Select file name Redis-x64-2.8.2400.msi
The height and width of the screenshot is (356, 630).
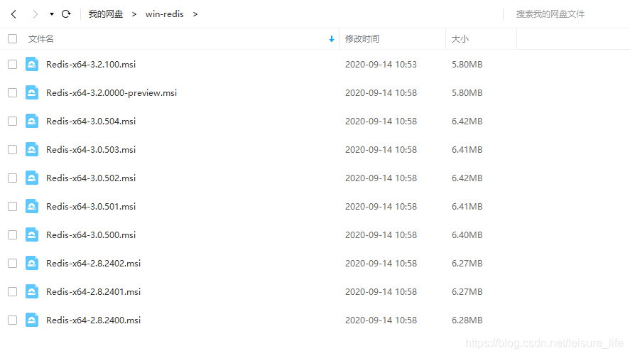93,320
